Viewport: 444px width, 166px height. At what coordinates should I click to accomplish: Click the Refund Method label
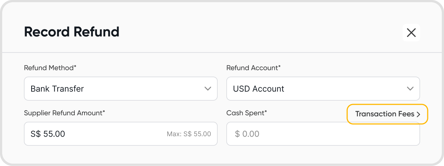pos(50,68)
